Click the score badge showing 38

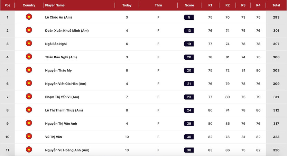click(189, 150)
